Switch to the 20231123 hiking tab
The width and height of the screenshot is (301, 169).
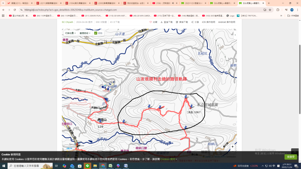(x=194, y=3)
